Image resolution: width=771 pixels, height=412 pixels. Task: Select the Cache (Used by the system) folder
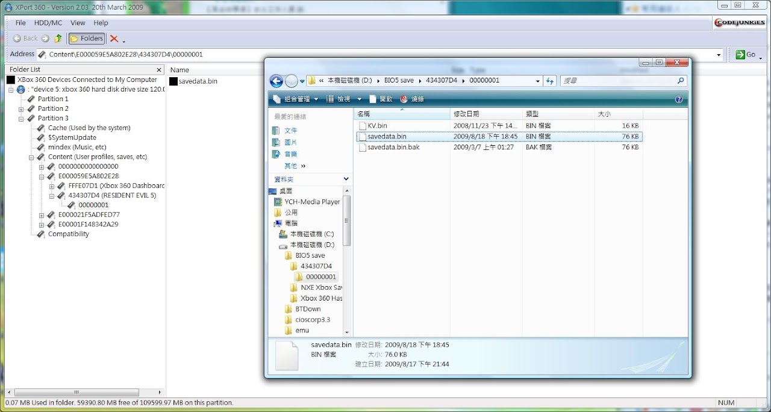pyautogui.click(x=89, y=128)
